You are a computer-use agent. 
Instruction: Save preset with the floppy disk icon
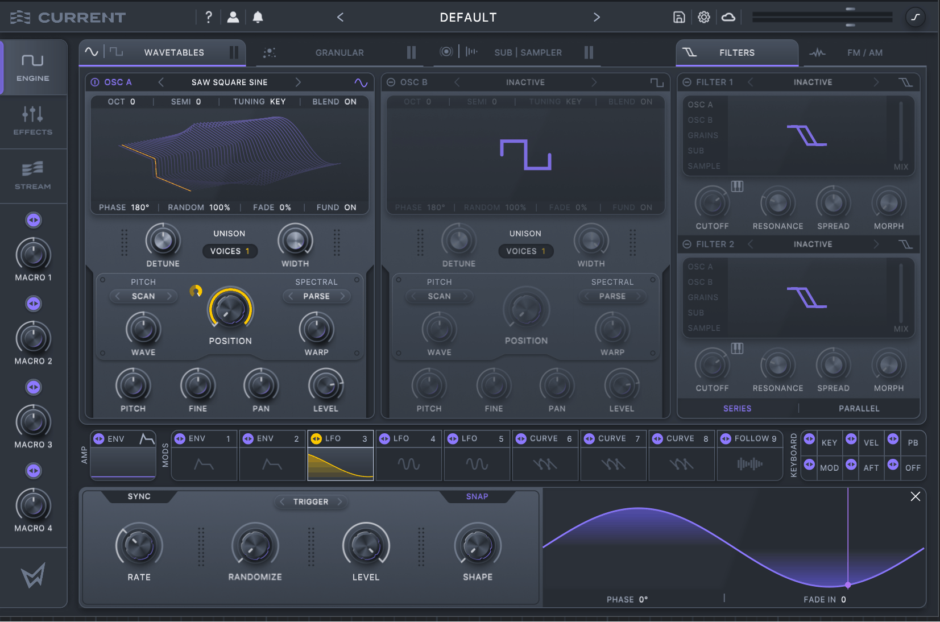pyautogui.click(x=679, y=17)
